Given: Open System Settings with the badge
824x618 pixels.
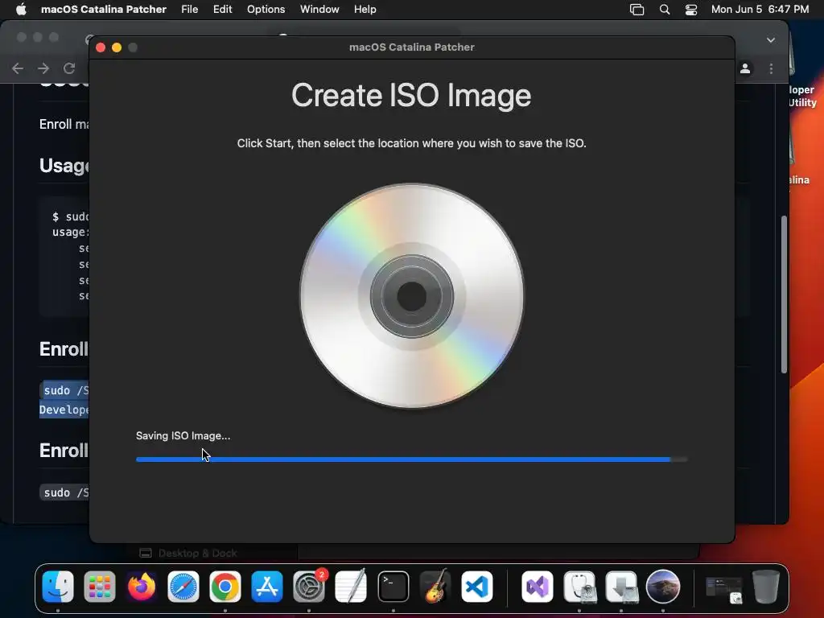Looking at the screenshot, I should [x=309, y=587].
